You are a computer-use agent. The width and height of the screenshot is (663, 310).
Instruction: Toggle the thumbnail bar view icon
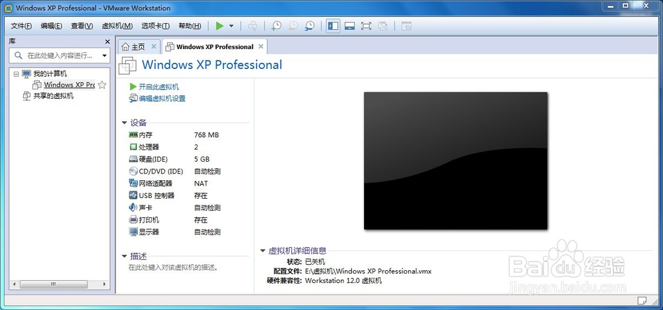tap(349, 26)
